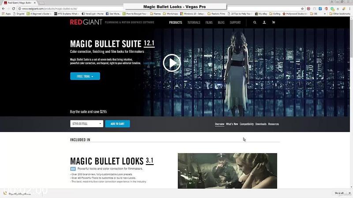Switch to the Compatibility tab
The image size is (353, 198).
tap(247, 124)
